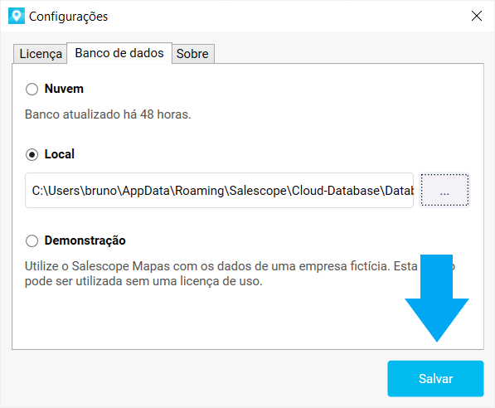Image resolution: width=495 pixels, height=408 pixels.
Task: Click the Salescope map pin app icon
Action: click(17, 16)
